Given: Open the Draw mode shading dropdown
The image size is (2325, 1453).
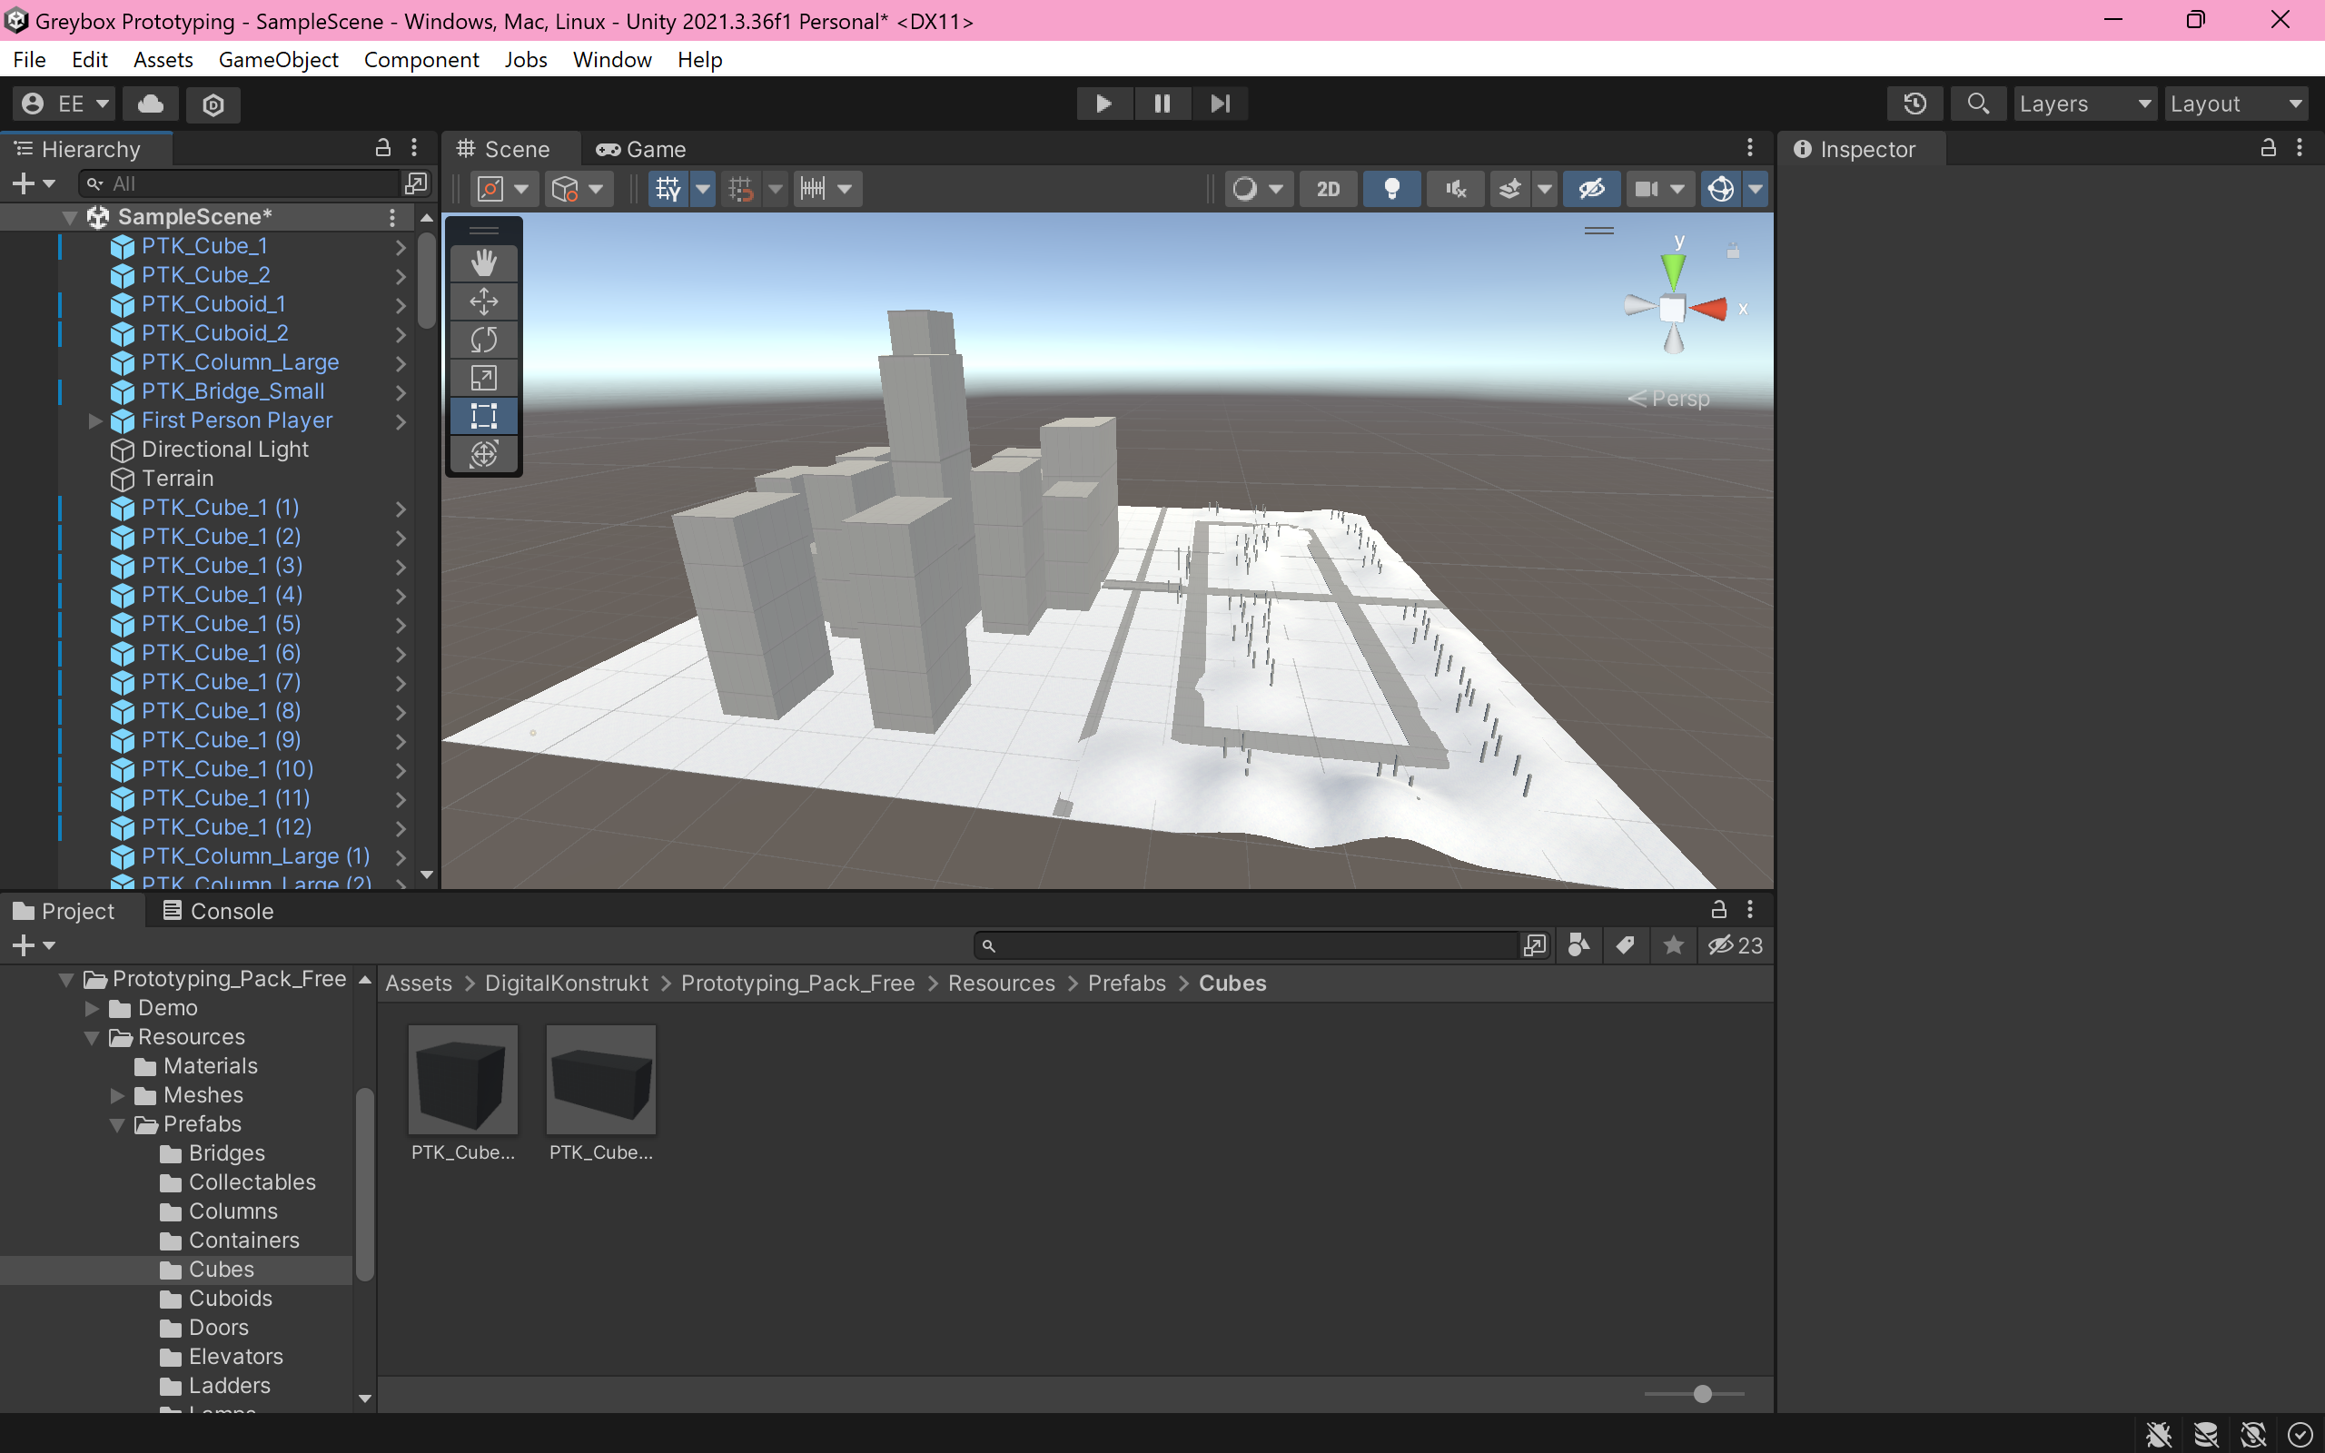Looking at the screenshot, I should (x=1258, y=188).
